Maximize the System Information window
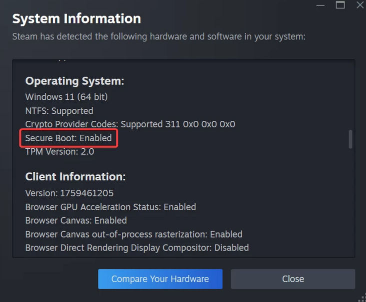Viewport: 366px width, 302px height. pos(340,5)
